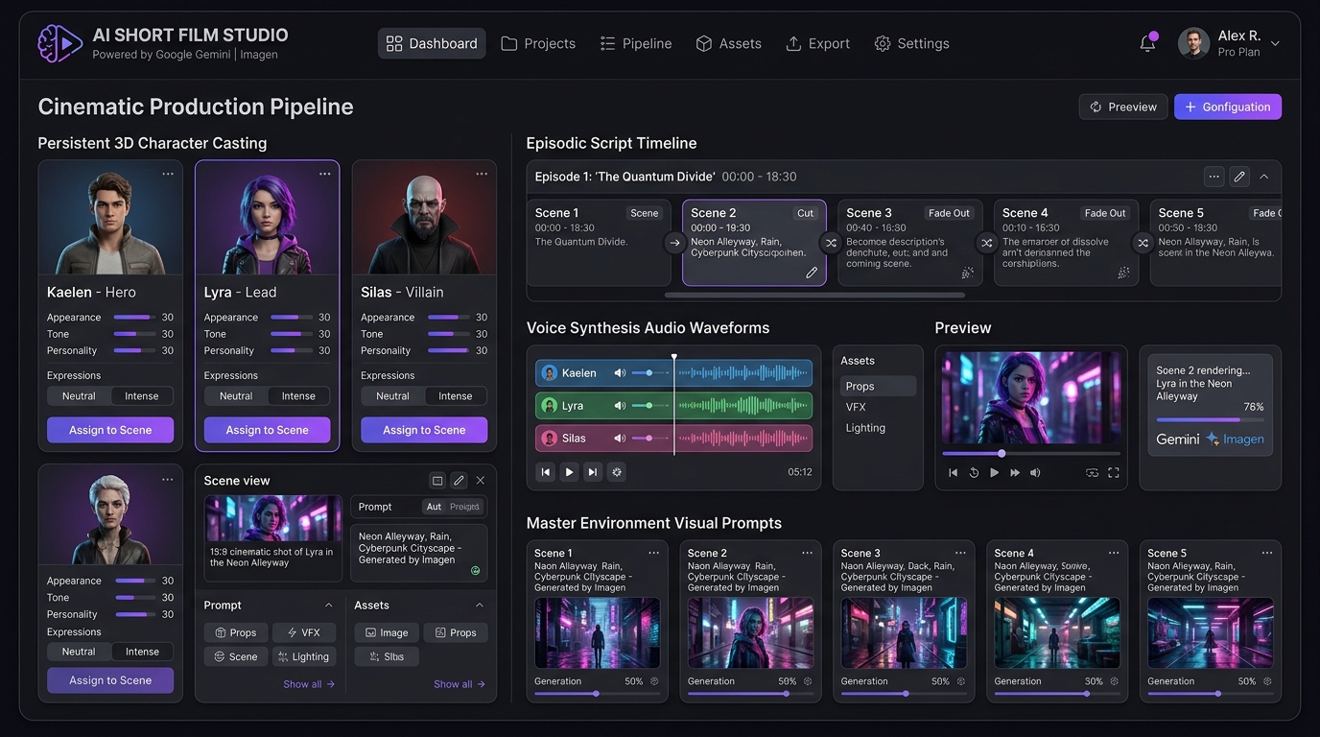Collapse the Assets section in Scene view

pyautogui.click(x=480, y=606)
